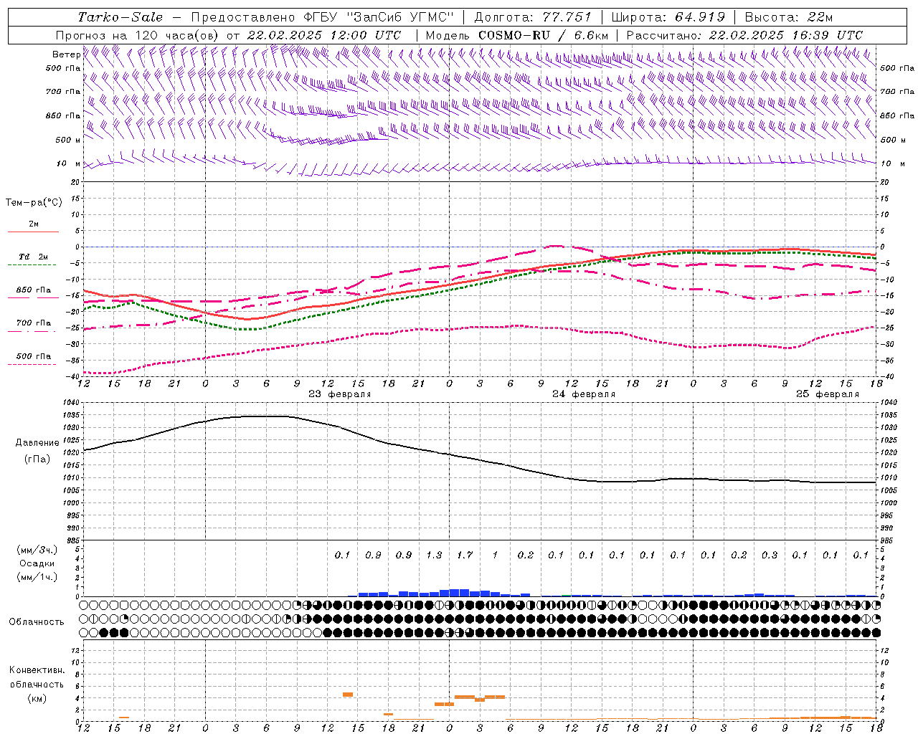Click the "Давление" pressure panel label
Screen dimensions: 918x734
click(x=37, y=443)
